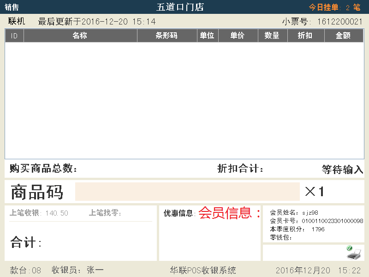Click the 购买商品总数 label
Screen dimensions: 369x277
coord(43,169)
